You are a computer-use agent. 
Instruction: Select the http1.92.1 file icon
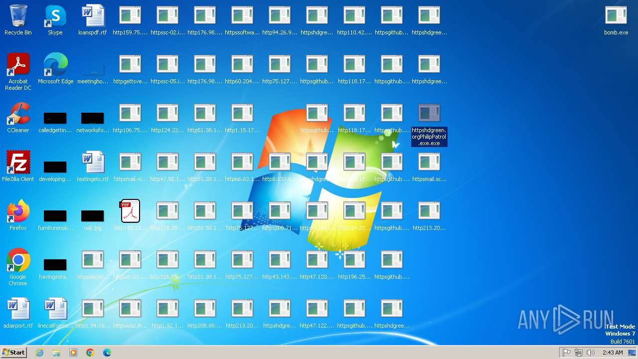[x=167, y=313]
